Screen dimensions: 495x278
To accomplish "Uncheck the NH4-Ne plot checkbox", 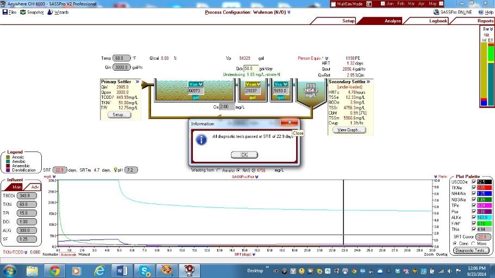I will click(x=473, y=193).
